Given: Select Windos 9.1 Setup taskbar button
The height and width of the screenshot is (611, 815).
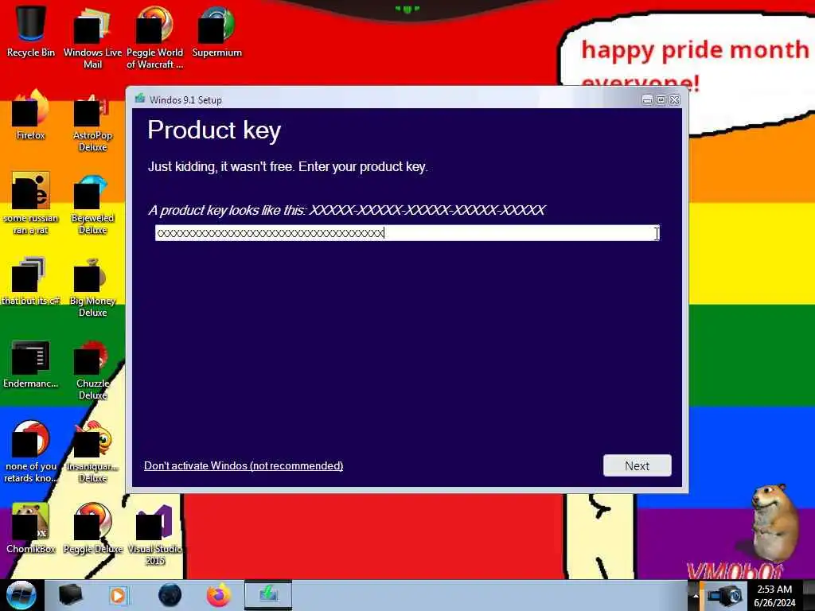Looking at the screenshot, I should 268,595.
